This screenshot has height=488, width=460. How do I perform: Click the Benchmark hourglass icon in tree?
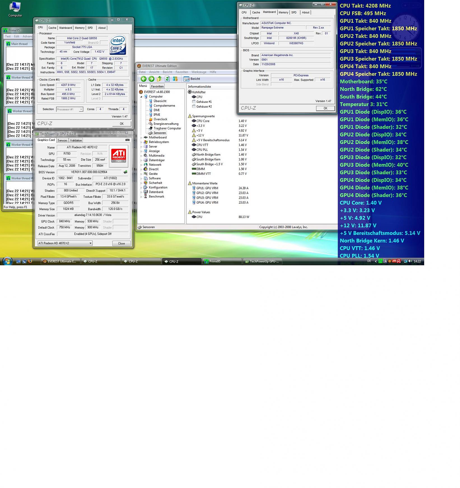click(146, 197)
